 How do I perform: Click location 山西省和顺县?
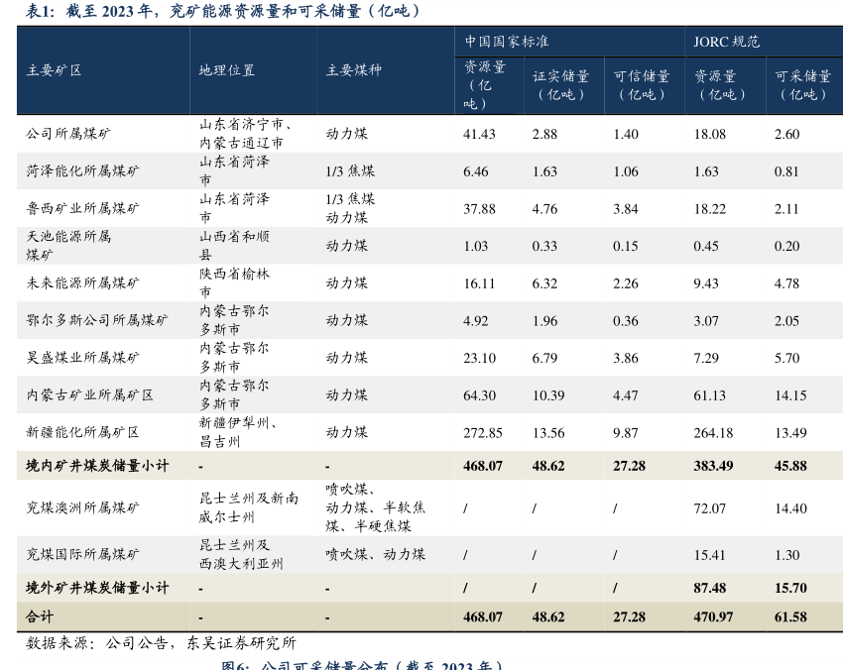click(x=234, y=246)
